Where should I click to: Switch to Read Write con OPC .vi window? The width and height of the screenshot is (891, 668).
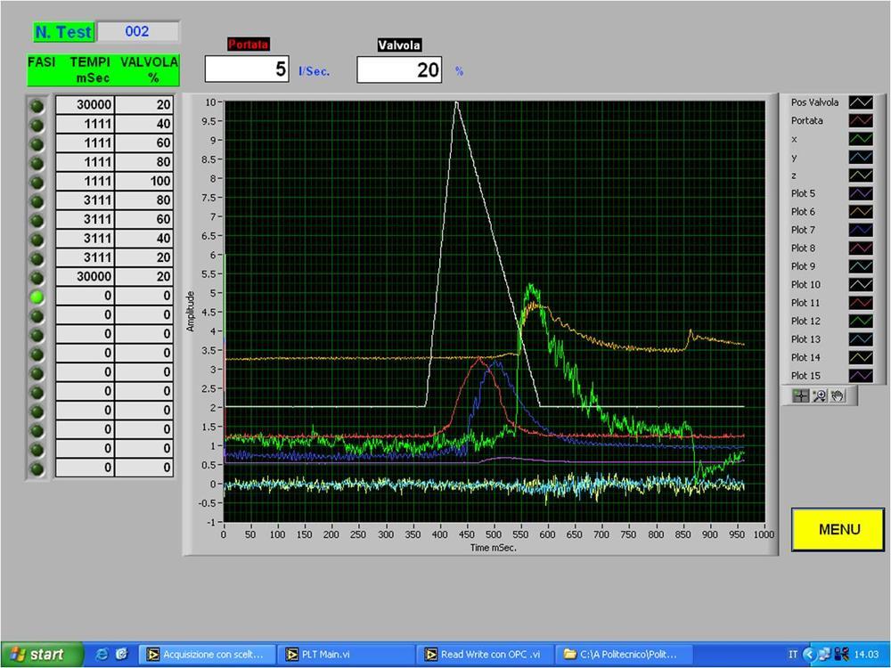(486, 655)
